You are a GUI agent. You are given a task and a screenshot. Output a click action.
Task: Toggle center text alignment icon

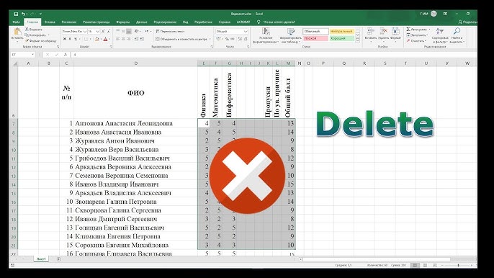123,39
